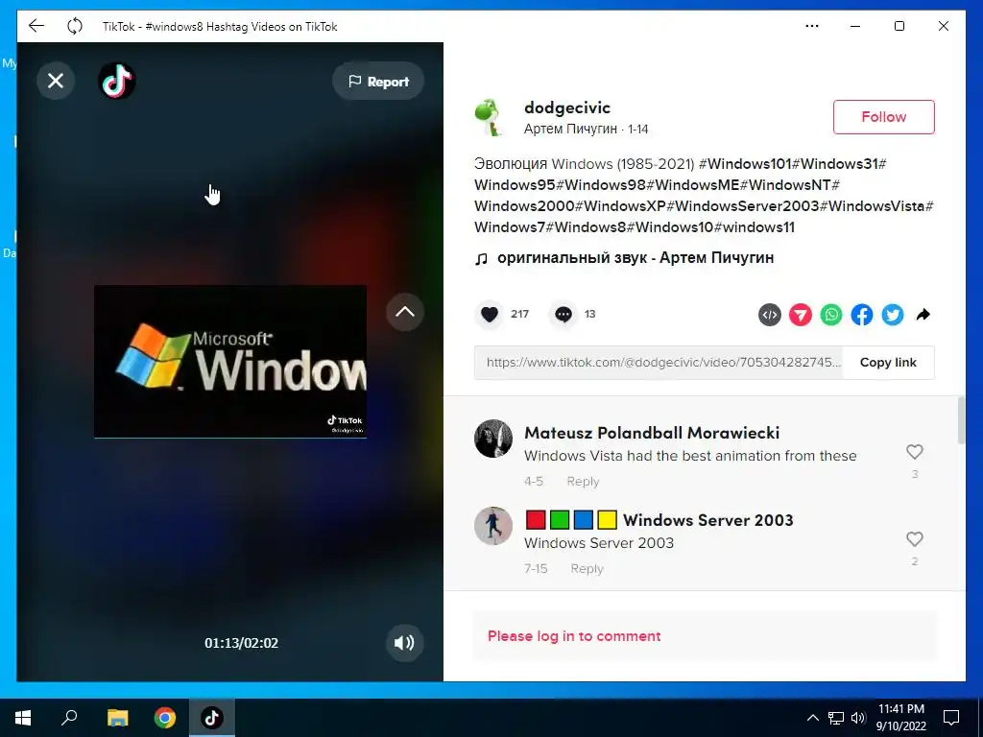Open taskbar search
Viewport: 983px width, 737px height.
pyautogui.click(x=69, y=718)
